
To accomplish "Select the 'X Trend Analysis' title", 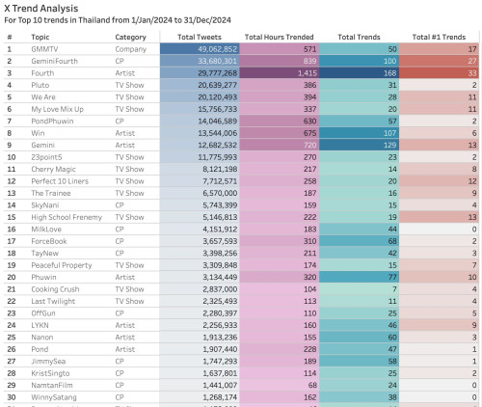I will (x=41, y=9).
